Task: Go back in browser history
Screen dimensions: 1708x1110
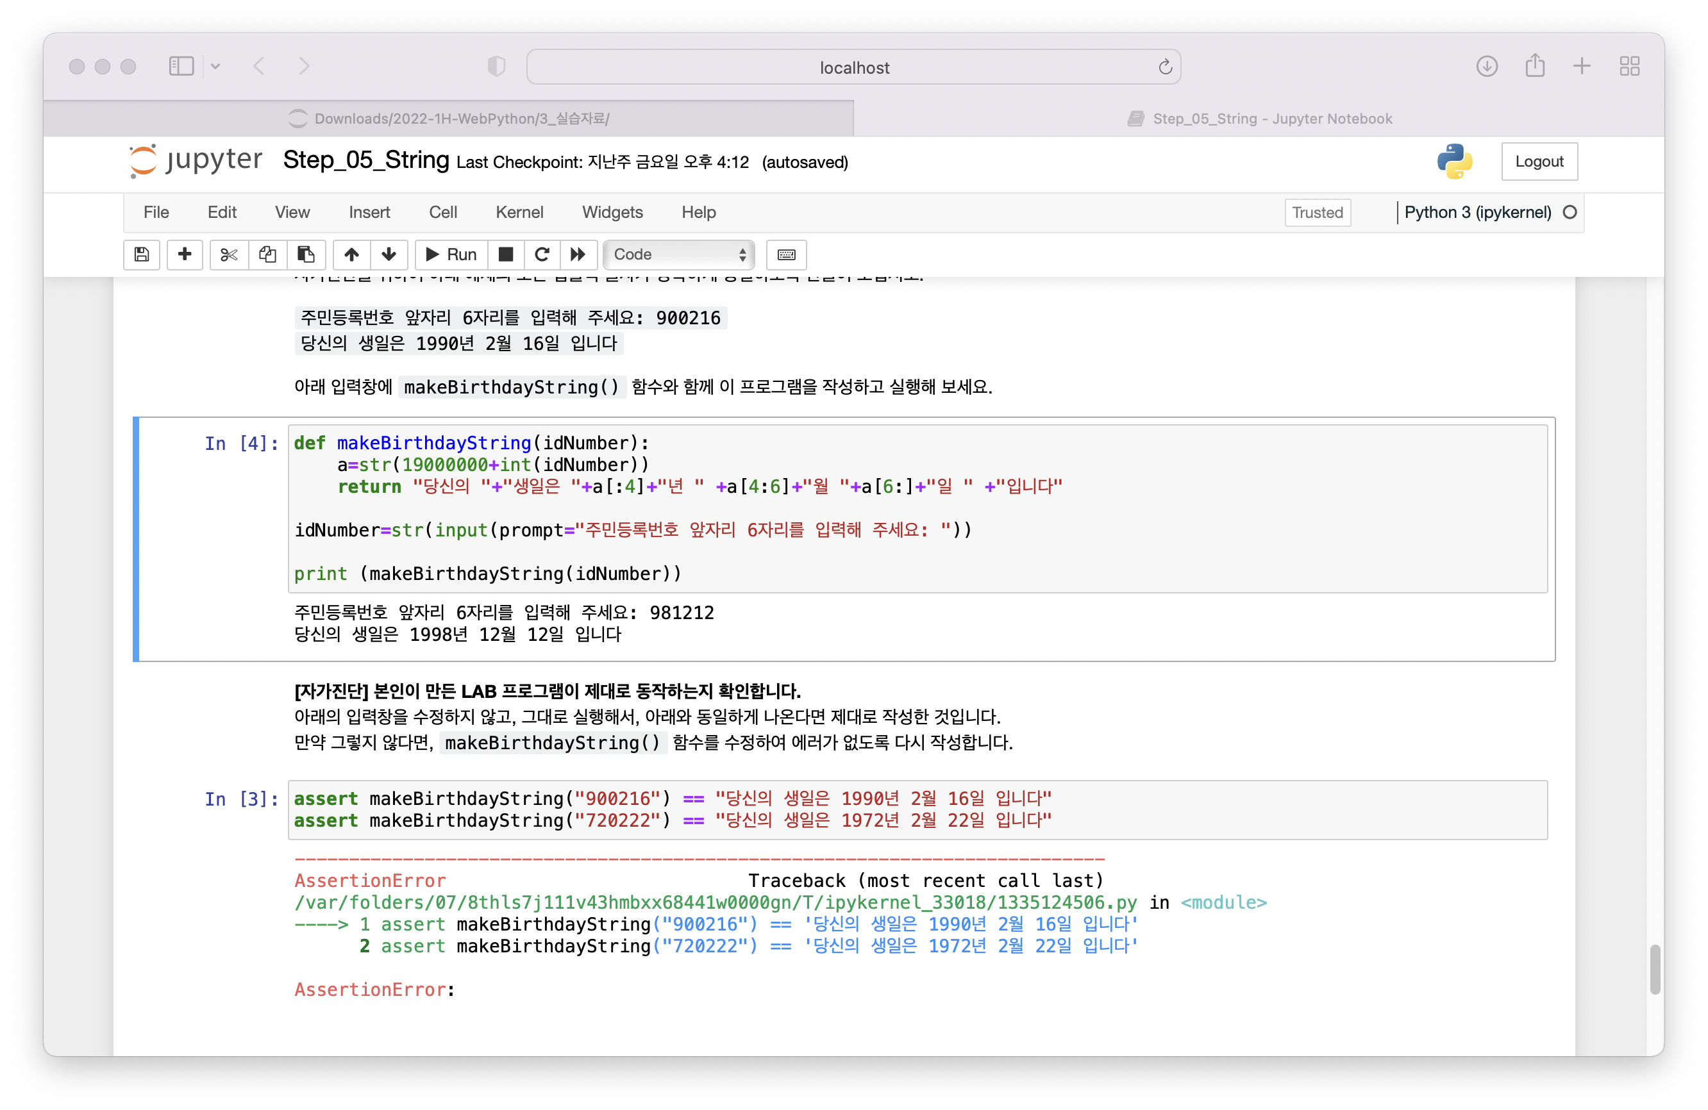Action: tap(259, 67)
